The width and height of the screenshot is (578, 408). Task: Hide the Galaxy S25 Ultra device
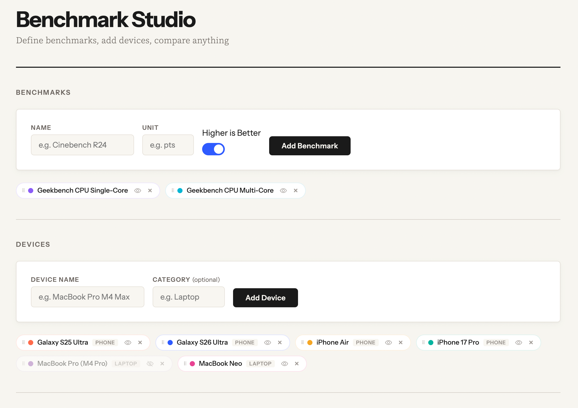click(x=128, y=343)
